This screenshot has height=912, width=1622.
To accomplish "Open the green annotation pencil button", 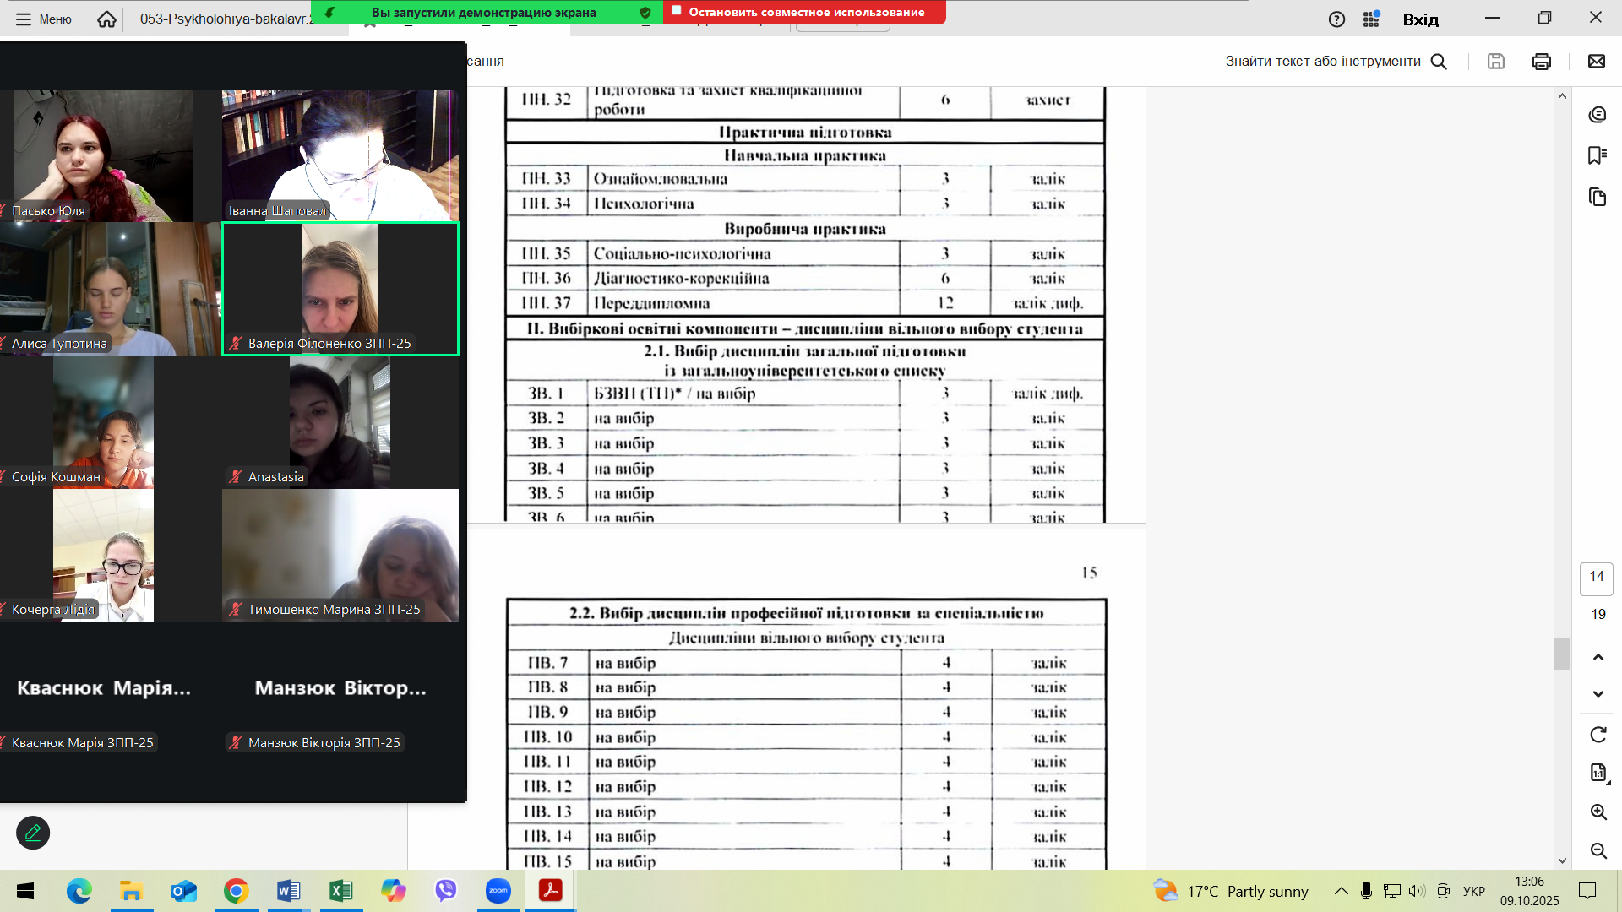I will pos(33,833).
